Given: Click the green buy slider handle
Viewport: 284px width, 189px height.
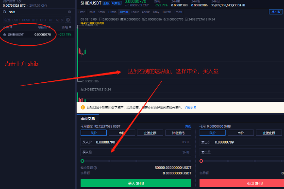Looking at the screenshot, I should (83, 161).
